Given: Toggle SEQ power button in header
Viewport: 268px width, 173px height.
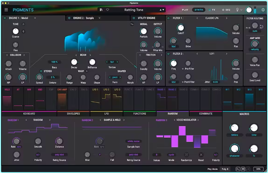Looking at the screenshot, I should point(223,10).
